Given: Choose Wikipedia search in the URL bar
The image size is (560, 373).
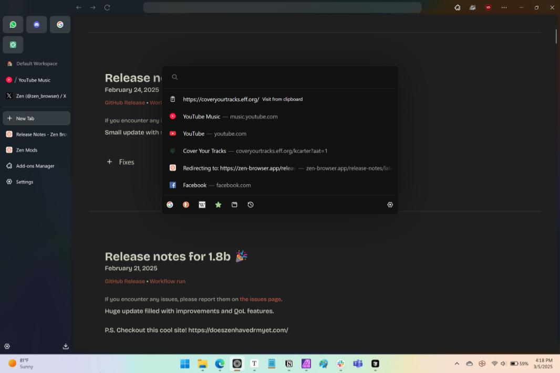Looking at the screenshot, I should pos(202,205).
